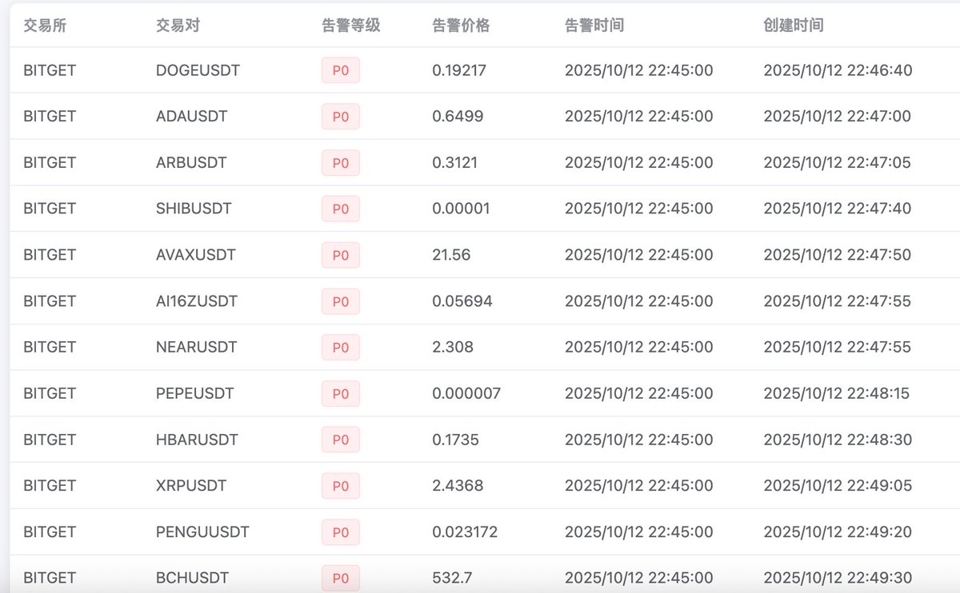This screenshot has height=593, width=960.
Task: Click creation time 2025/10/12 22:47:50
Action: click(838, 255)
